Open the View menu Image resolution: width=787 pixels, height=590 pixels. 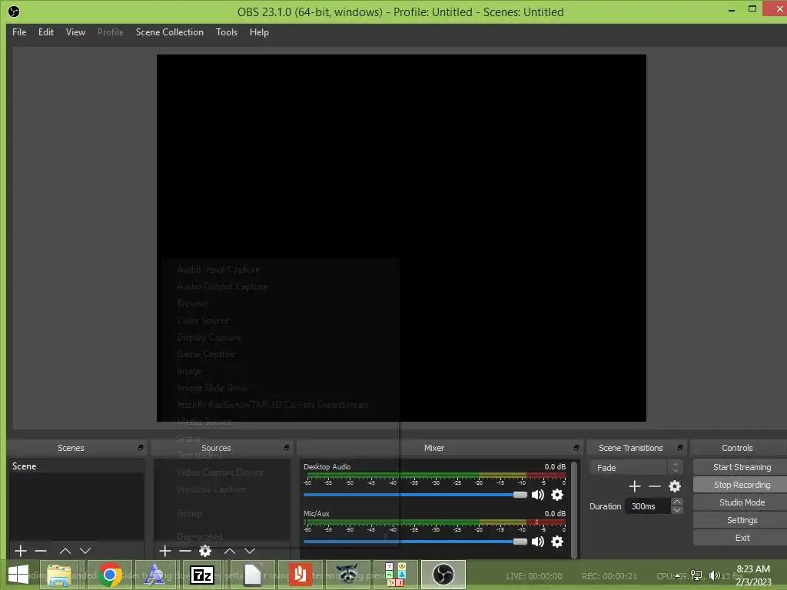pyautogui.click(x=75, y=32)
